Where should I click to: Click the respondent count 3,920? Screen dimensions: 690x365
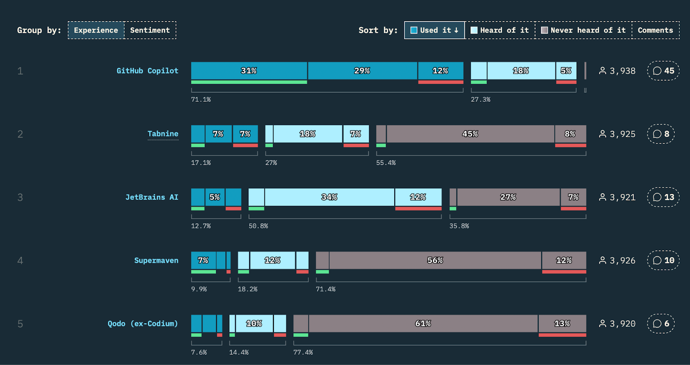[x=623, y=324]
